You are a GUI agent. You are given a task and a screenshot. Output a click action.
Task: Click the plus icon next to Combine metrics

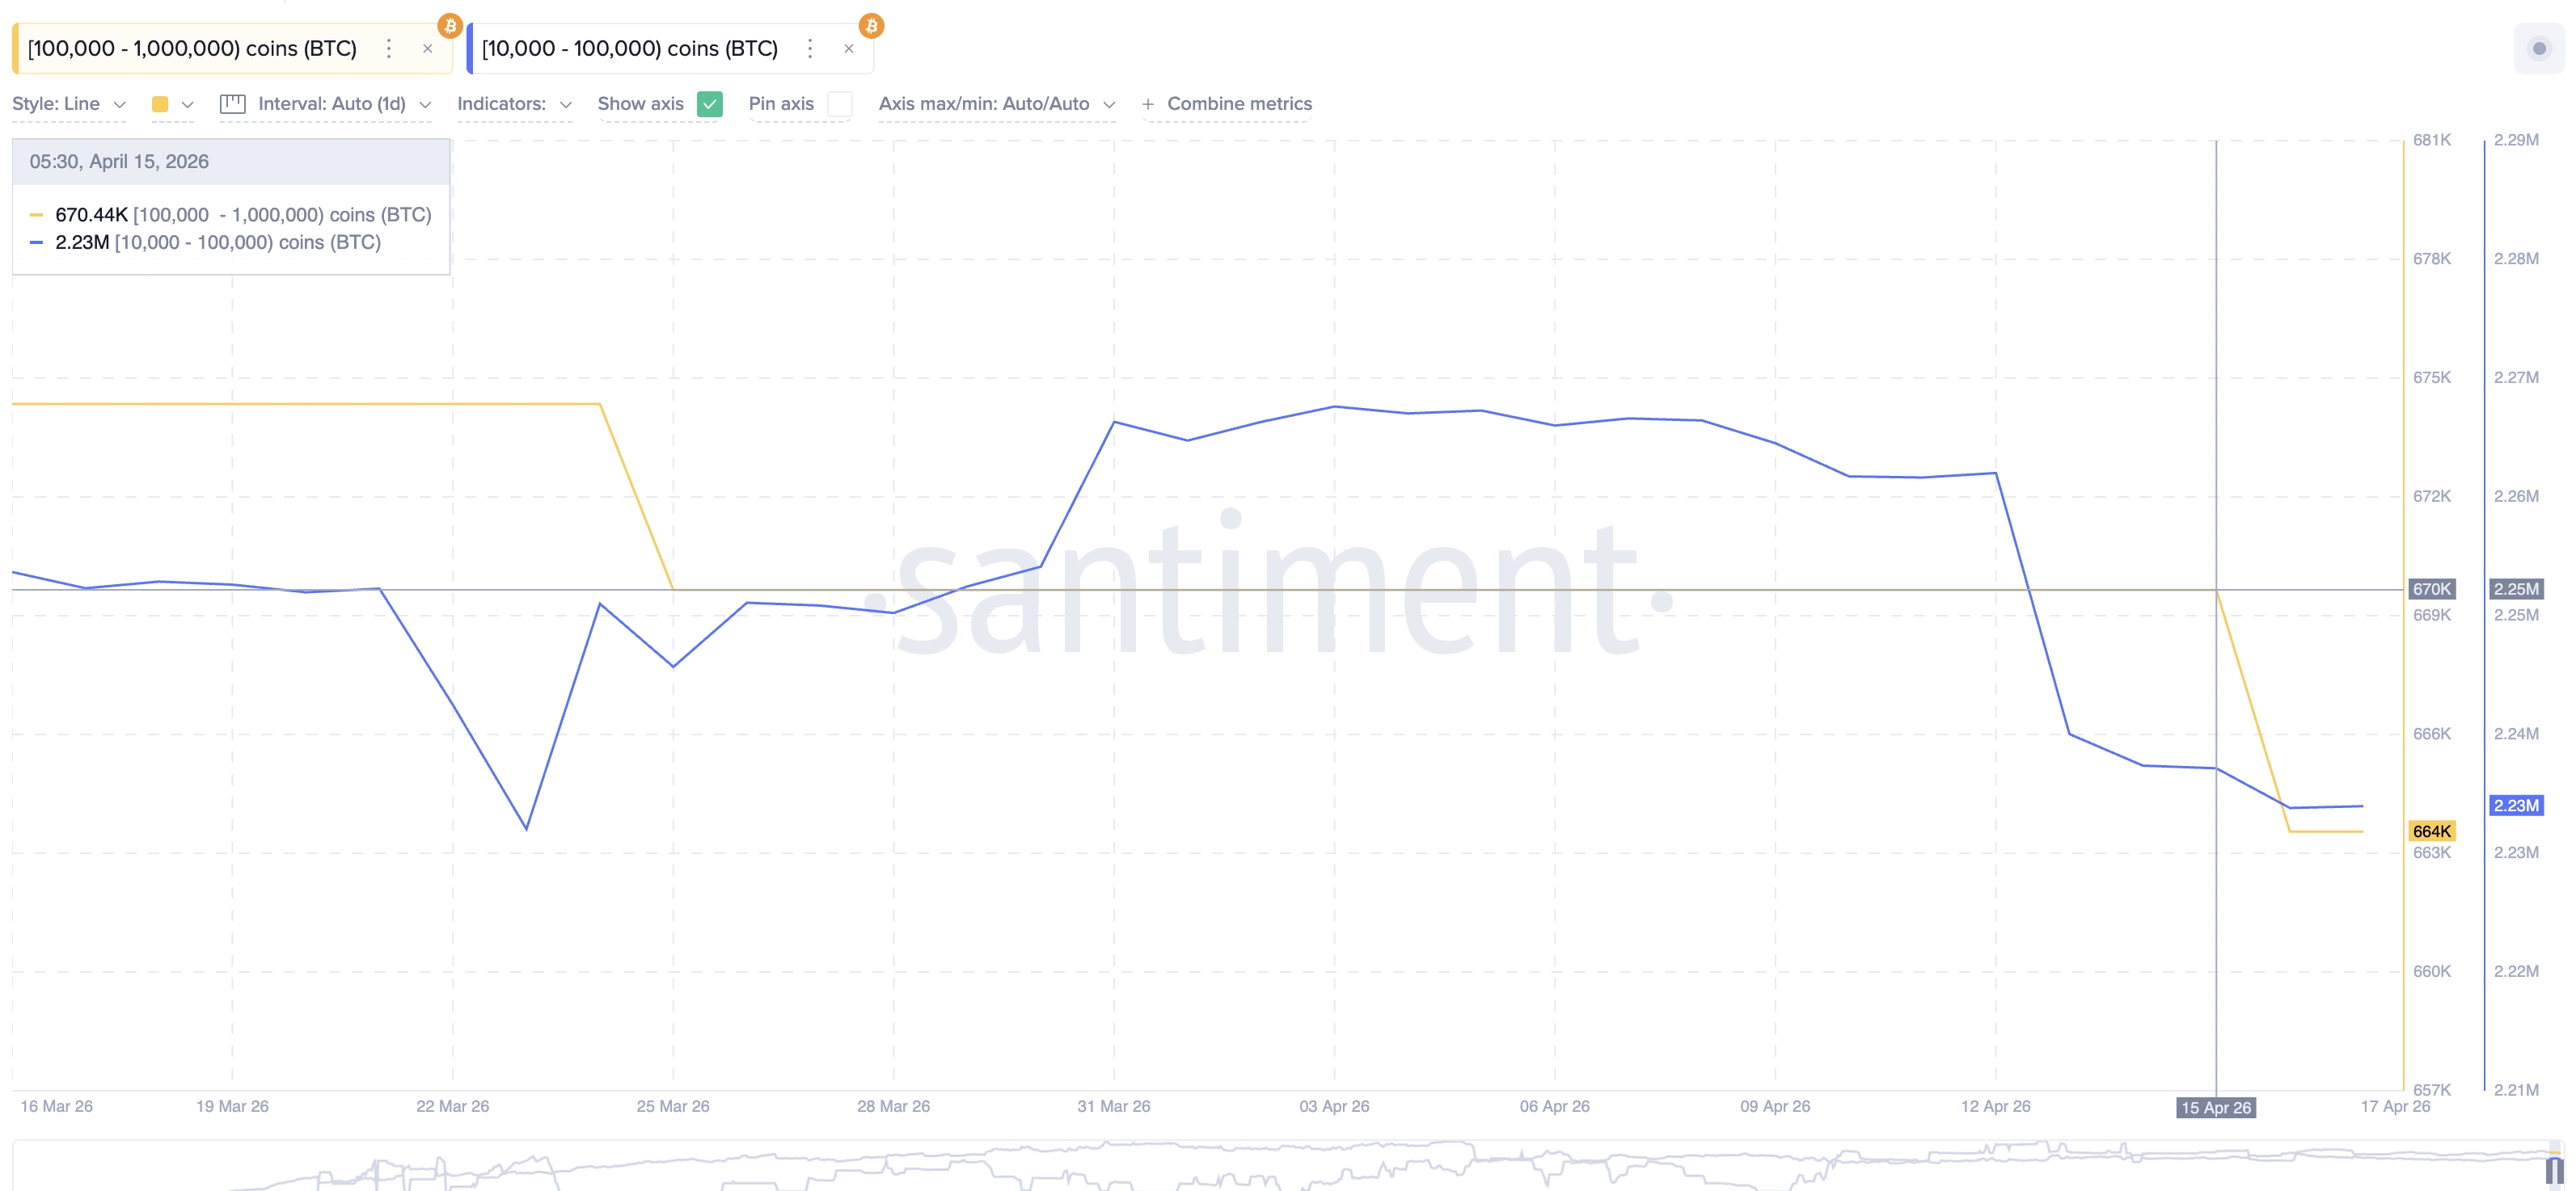tap(1147, 103)
